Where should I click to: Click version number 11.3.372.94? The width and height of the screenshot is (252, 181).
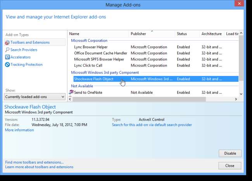click(40, 120)
